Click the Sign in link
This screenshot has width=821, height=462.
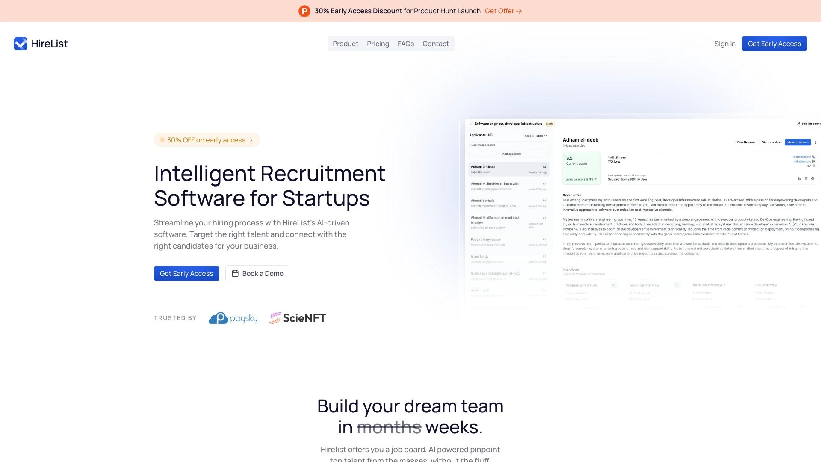pos(725,43)
